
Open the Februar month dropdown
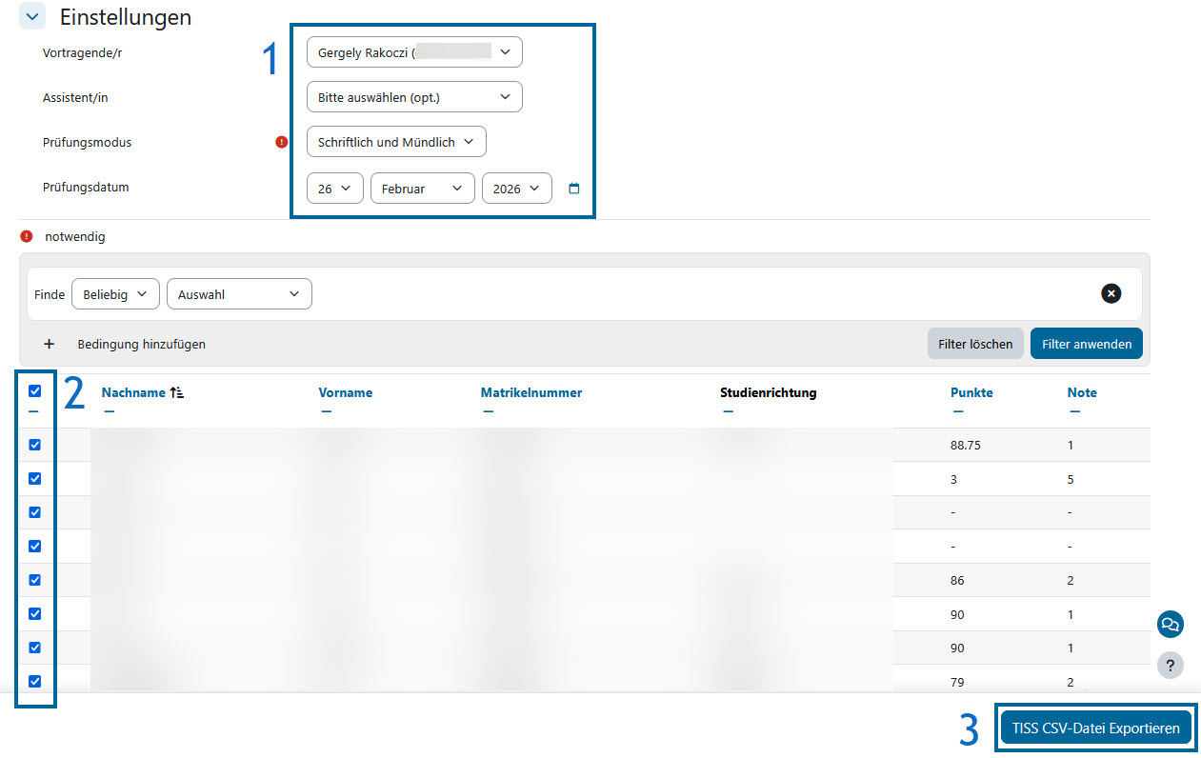(x=422, y=189)
